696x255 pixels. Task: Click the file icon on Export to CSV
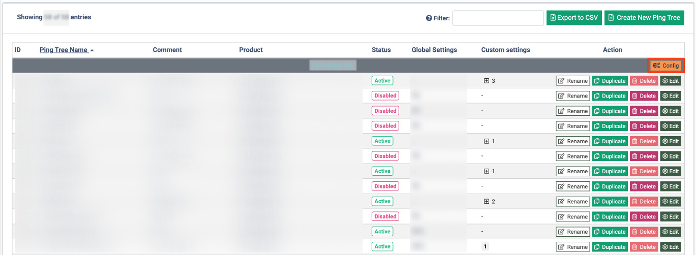[553, 18]
